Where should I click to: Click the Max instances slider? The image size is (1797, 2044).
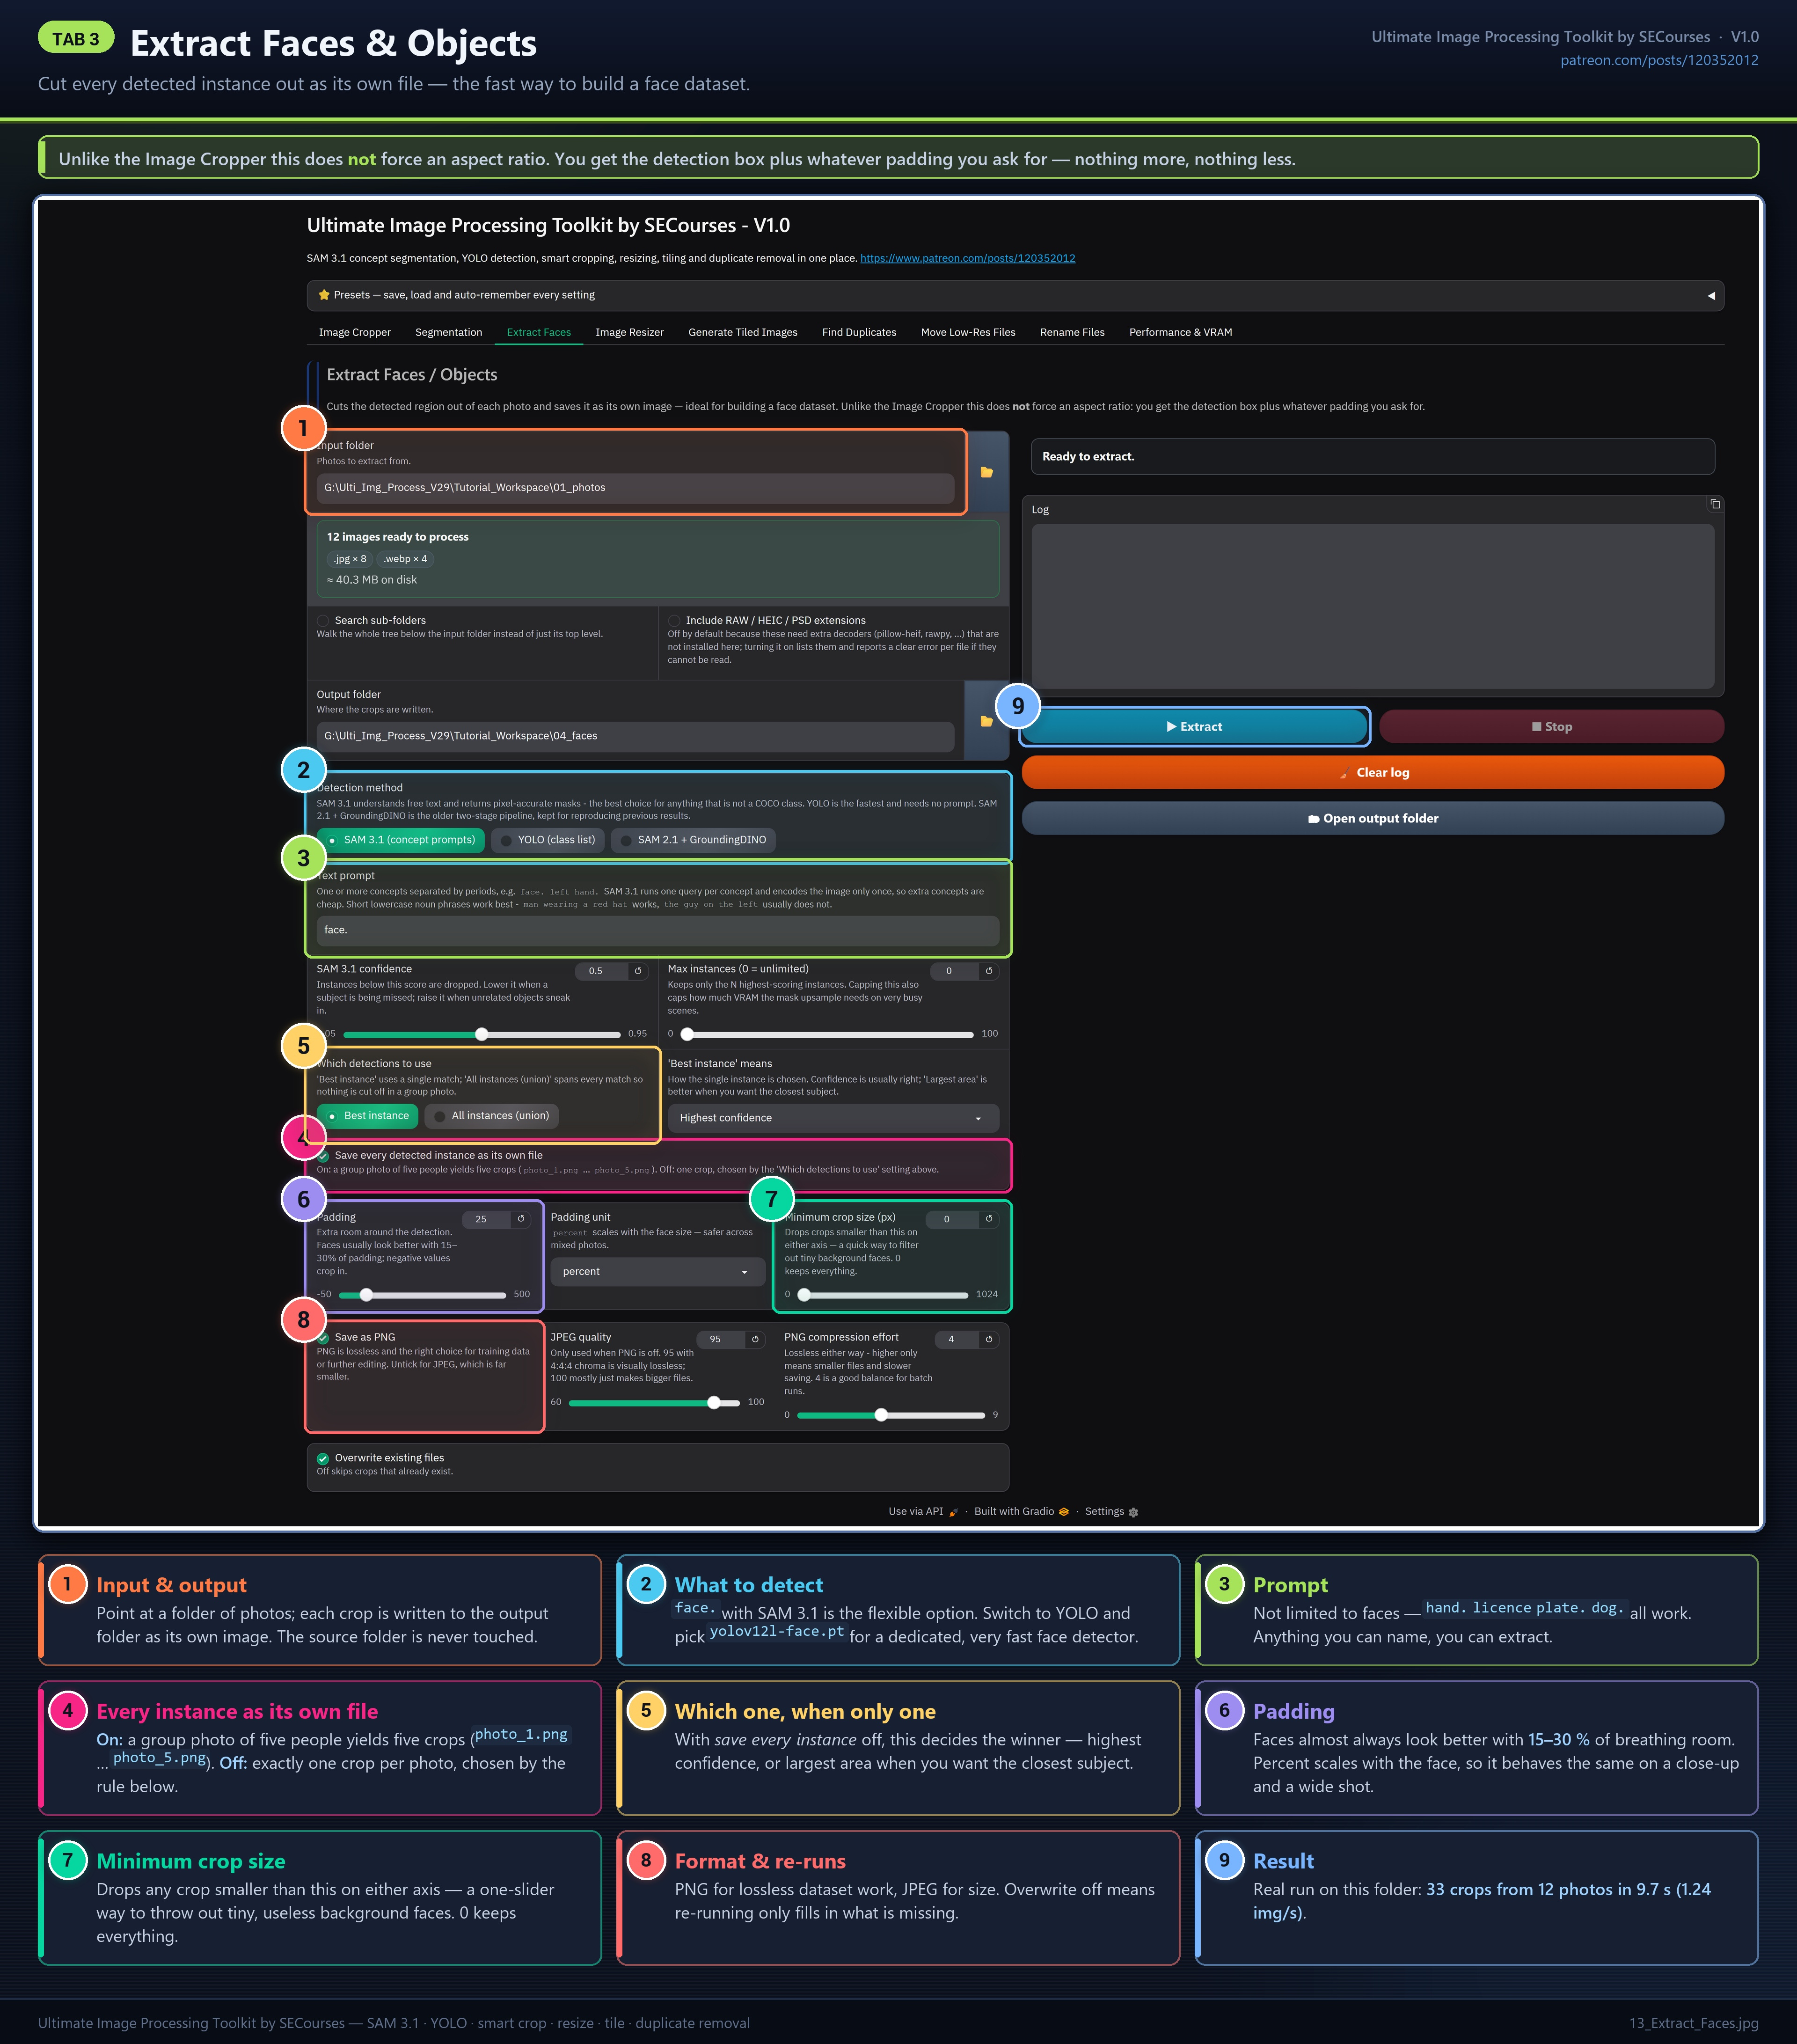tap(827, 1035)
